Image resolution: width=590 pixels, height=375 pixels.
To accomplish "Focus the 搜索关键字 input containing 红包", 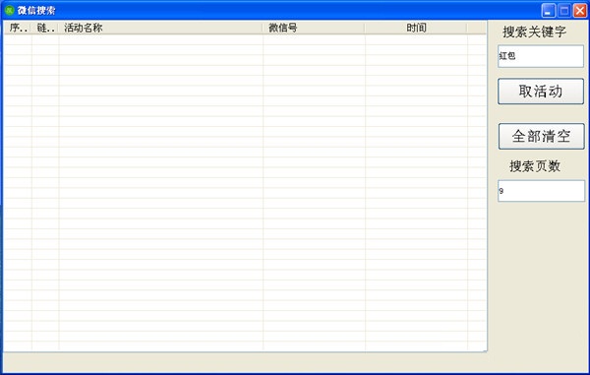I will (x=541, y=56).
